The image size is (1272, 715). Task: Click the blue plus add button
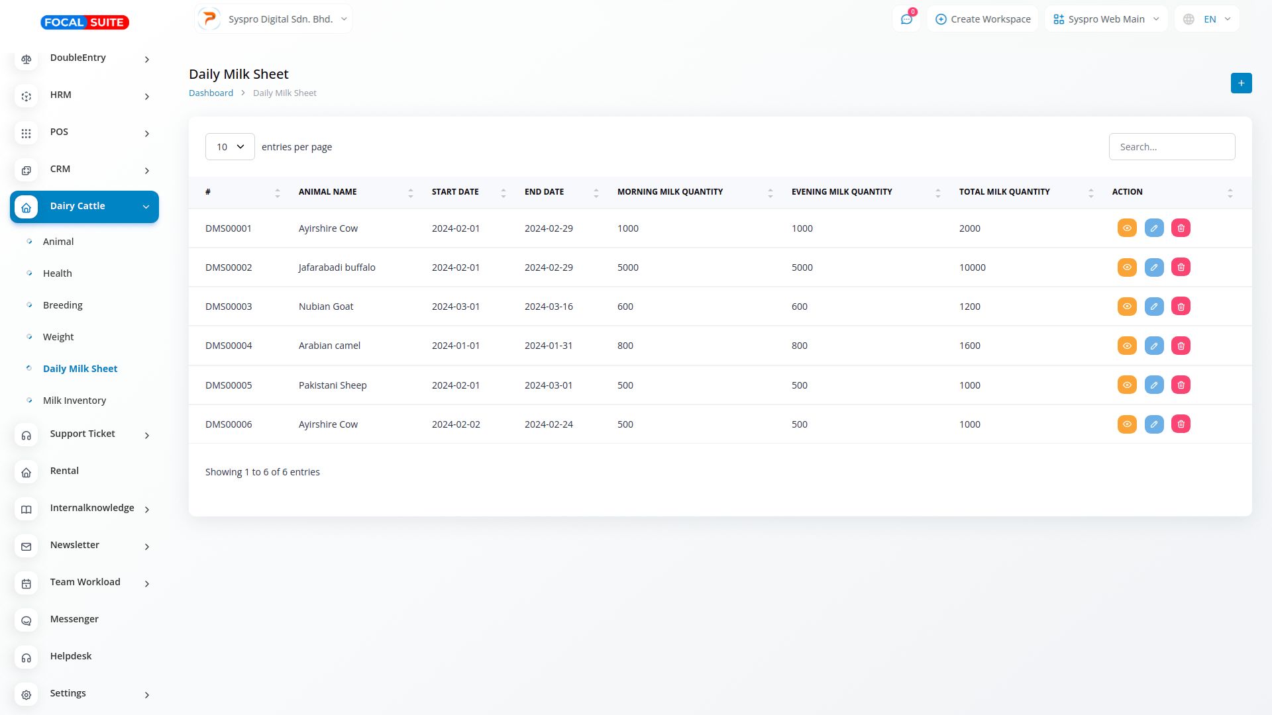coord(1241,83)
